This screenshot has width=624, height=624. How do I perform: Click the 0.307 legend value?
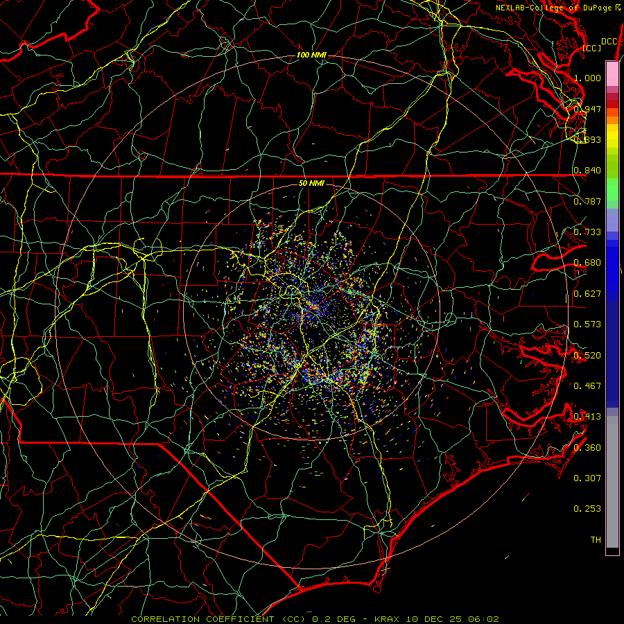587,478
